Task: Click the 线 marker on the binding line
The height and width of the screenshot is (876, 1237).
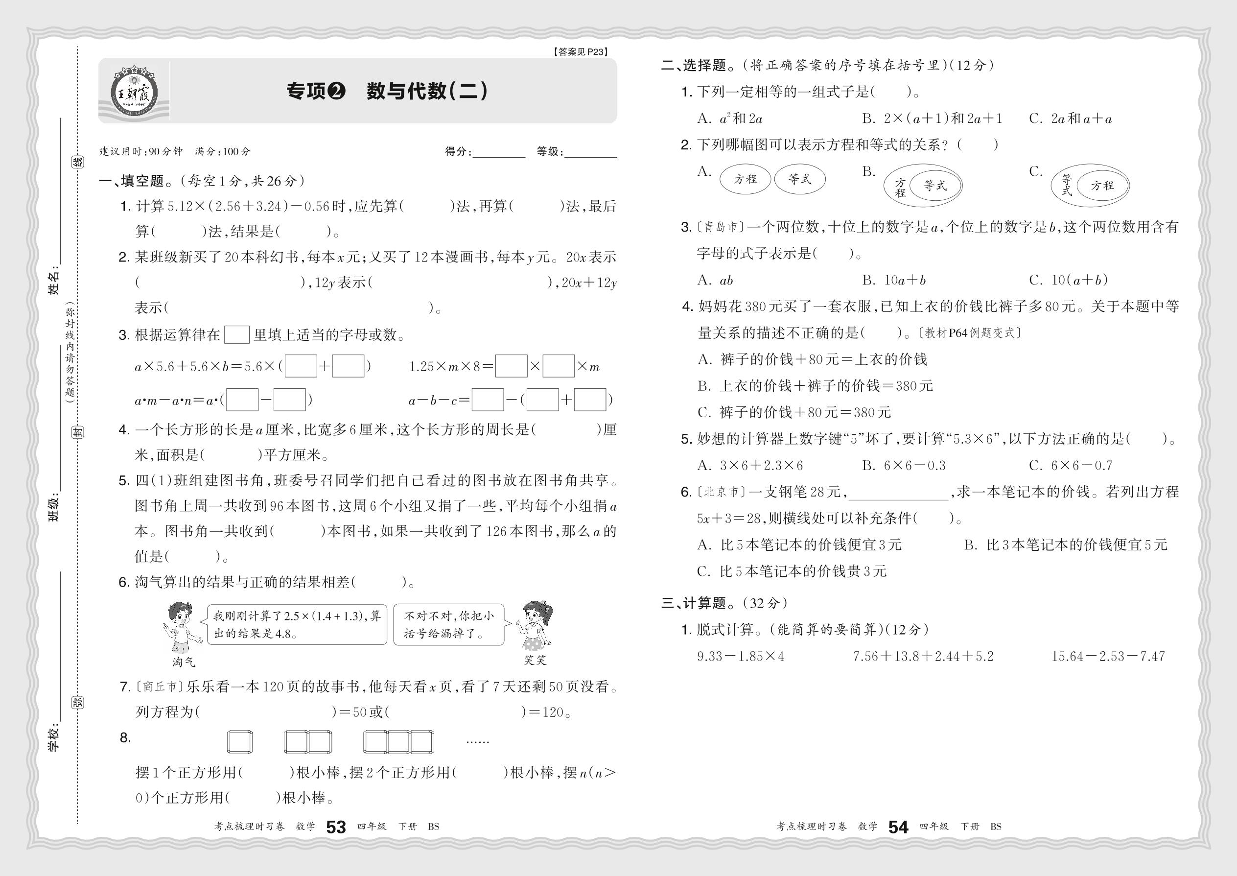Action: pos(78,162)
